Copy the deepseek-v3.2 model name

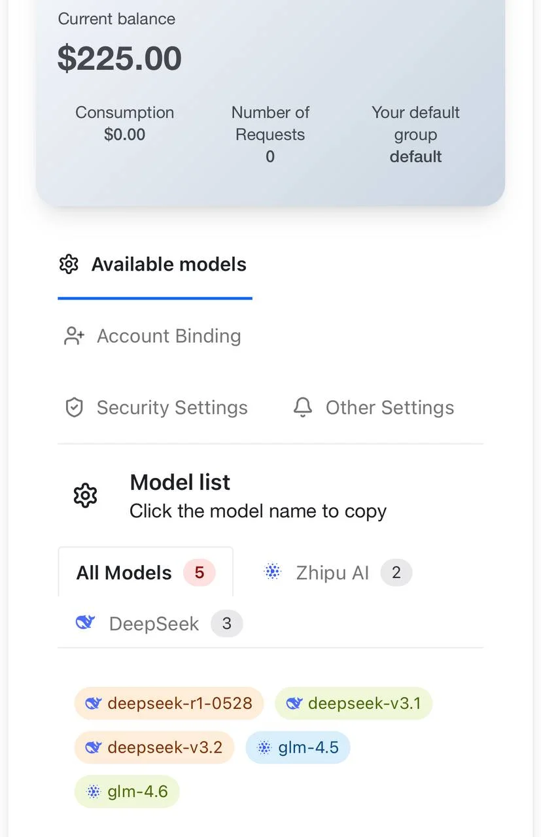tap(165, 747)
